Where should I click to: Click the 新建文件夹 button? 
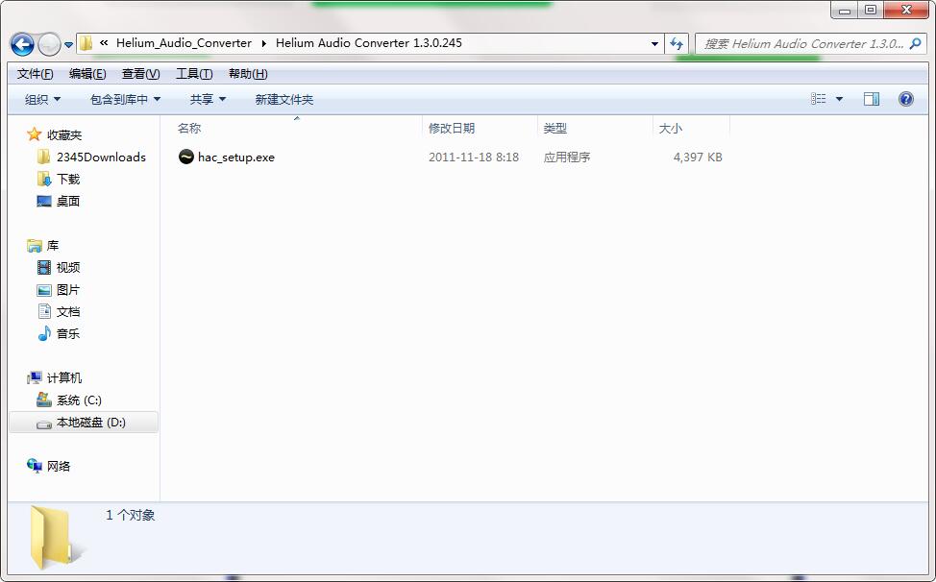coord(284,100)
